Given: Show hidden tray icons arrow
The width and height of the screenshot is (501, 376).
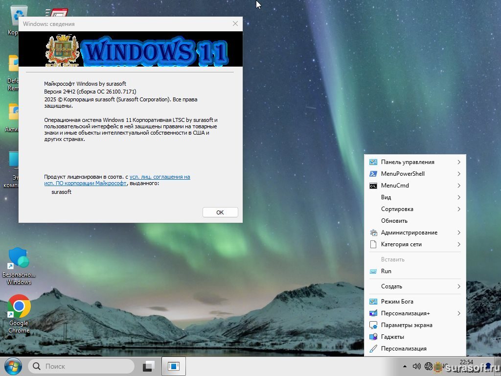Looking at the screenshot, I should point(405,366).
